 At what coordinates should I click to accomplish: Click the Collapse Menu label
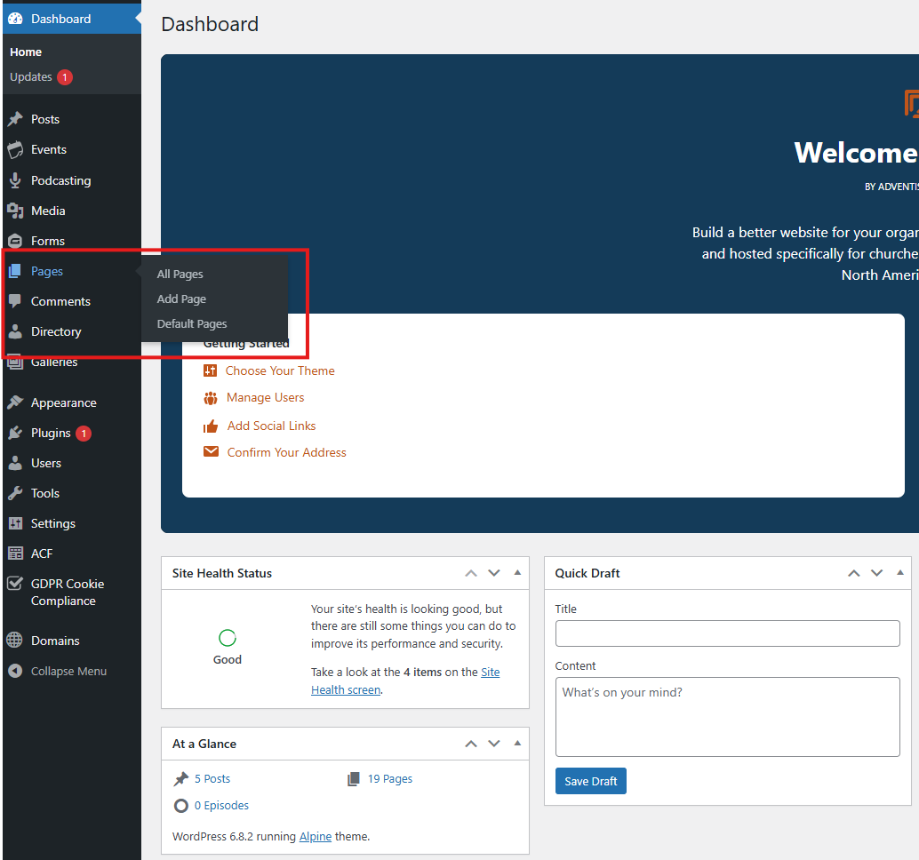[68, 672]
